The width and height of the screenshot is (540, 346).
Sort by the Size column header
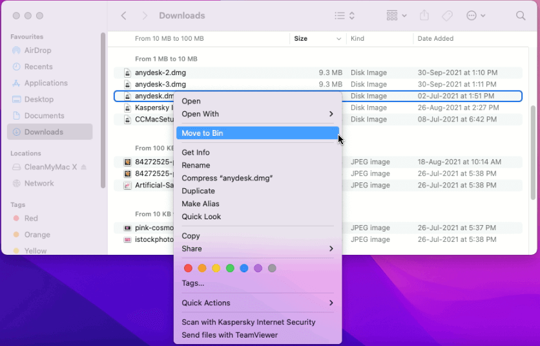click(x=318, y=39)
